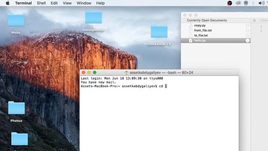268x151 pixels.
Task: Maximize Terminal window with green button
Action: [x=95, y=73]
